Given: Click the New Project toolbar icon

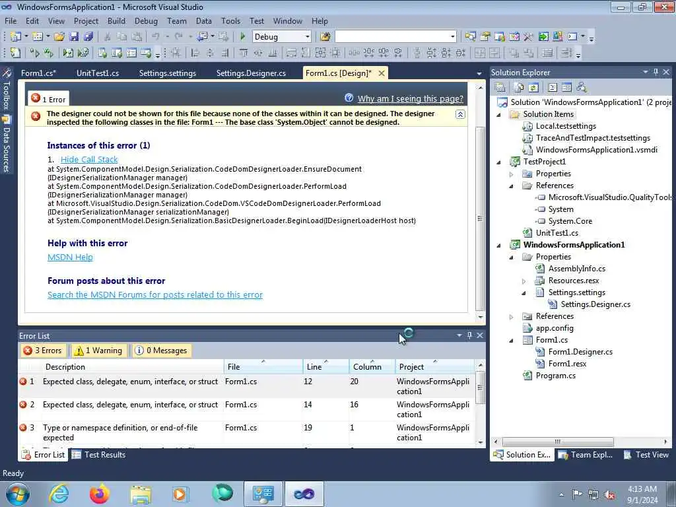Looking at the screenshot, I should pos(16,37).
